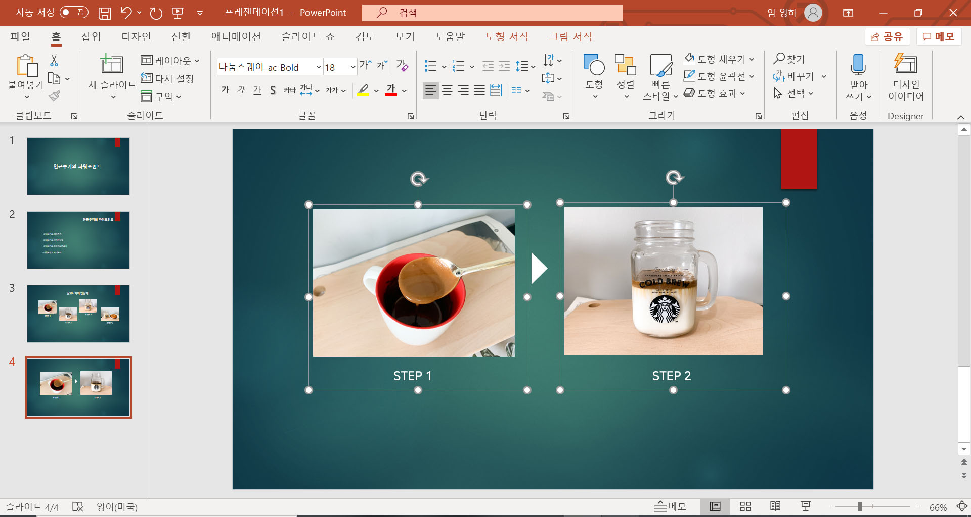Open the Animations (애니메이션) tab
Screen dimensions: 971x517
click(x=236, y=36)
